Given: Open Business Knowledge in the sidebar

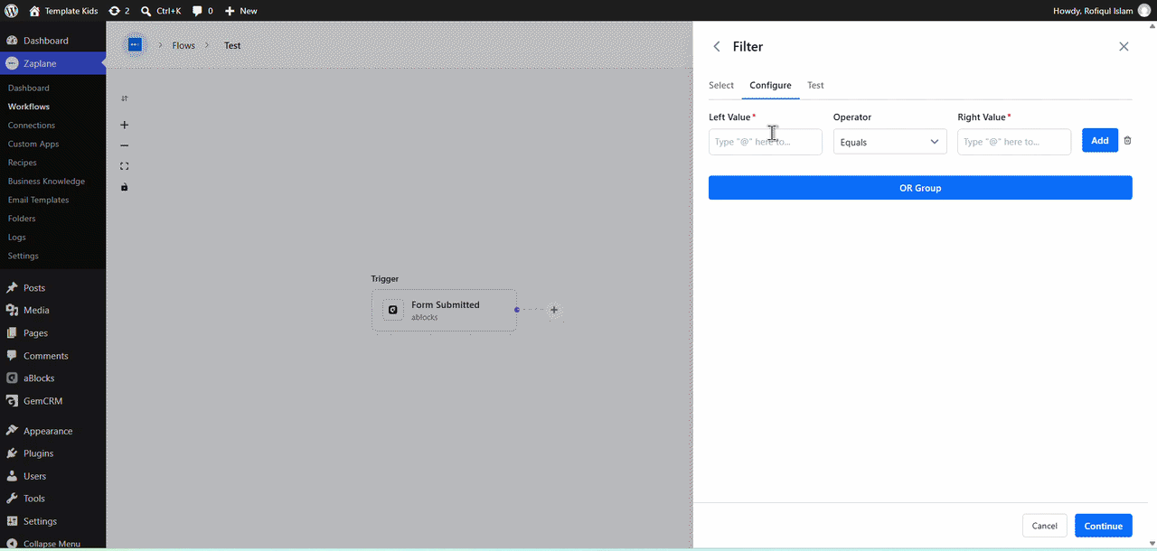Looking at the screenshot, I should tap(45, 182).
